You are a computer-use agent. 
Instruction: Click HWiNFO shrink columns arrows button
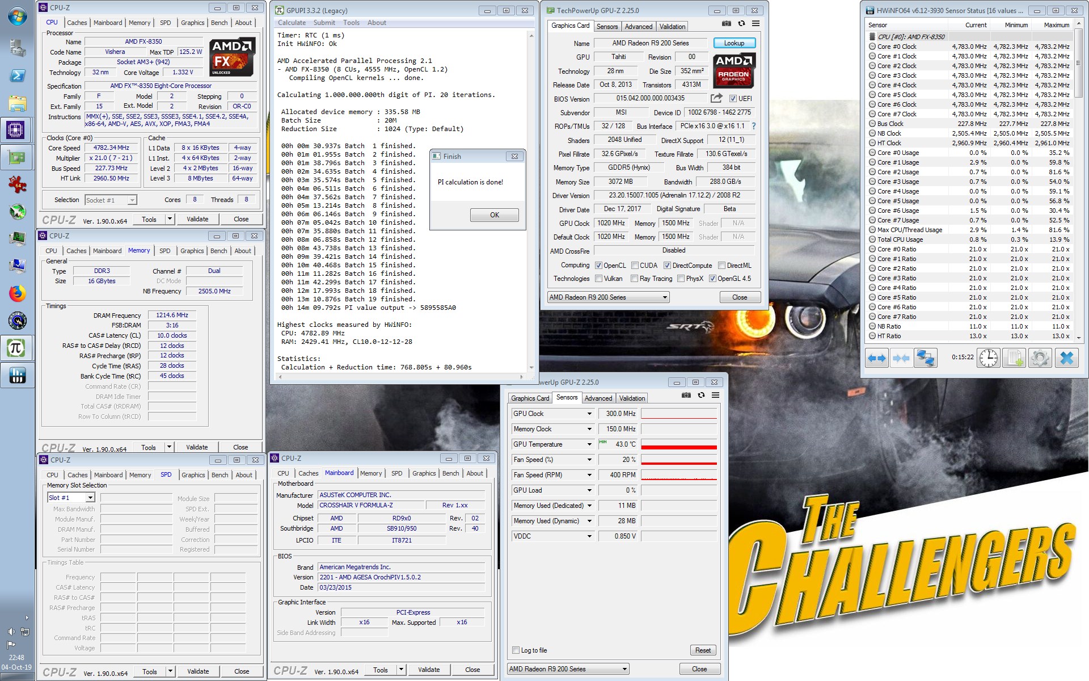point(901,358)
